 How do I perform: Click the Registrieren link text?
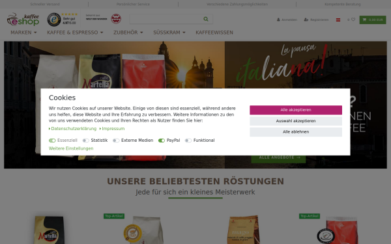319,20
